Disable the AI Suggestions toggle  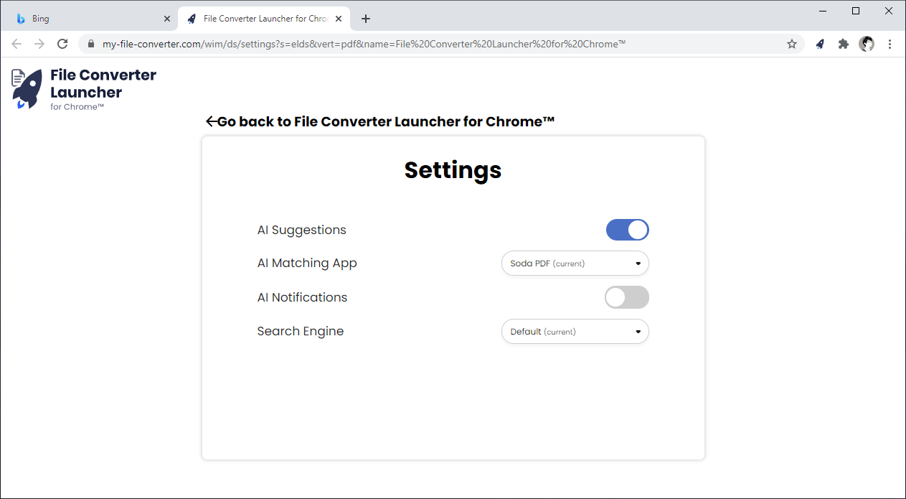pos(627,230)
